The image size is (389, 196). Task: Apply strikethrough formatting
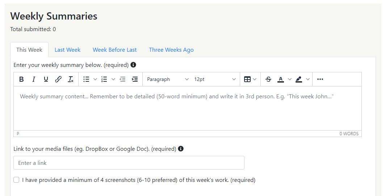pos(268,79)
